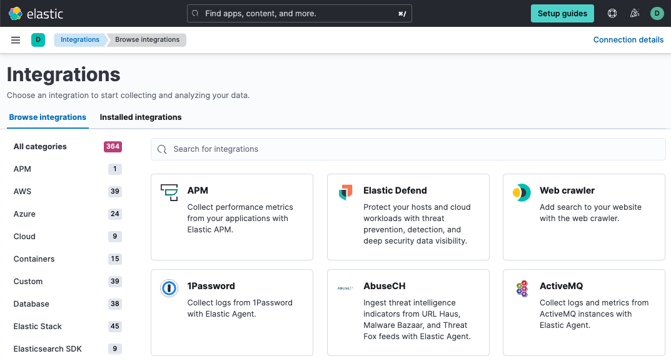Open the user avatar menu labeled D
The height and width of the screenshot is (361, 671).
pos(657,13)
